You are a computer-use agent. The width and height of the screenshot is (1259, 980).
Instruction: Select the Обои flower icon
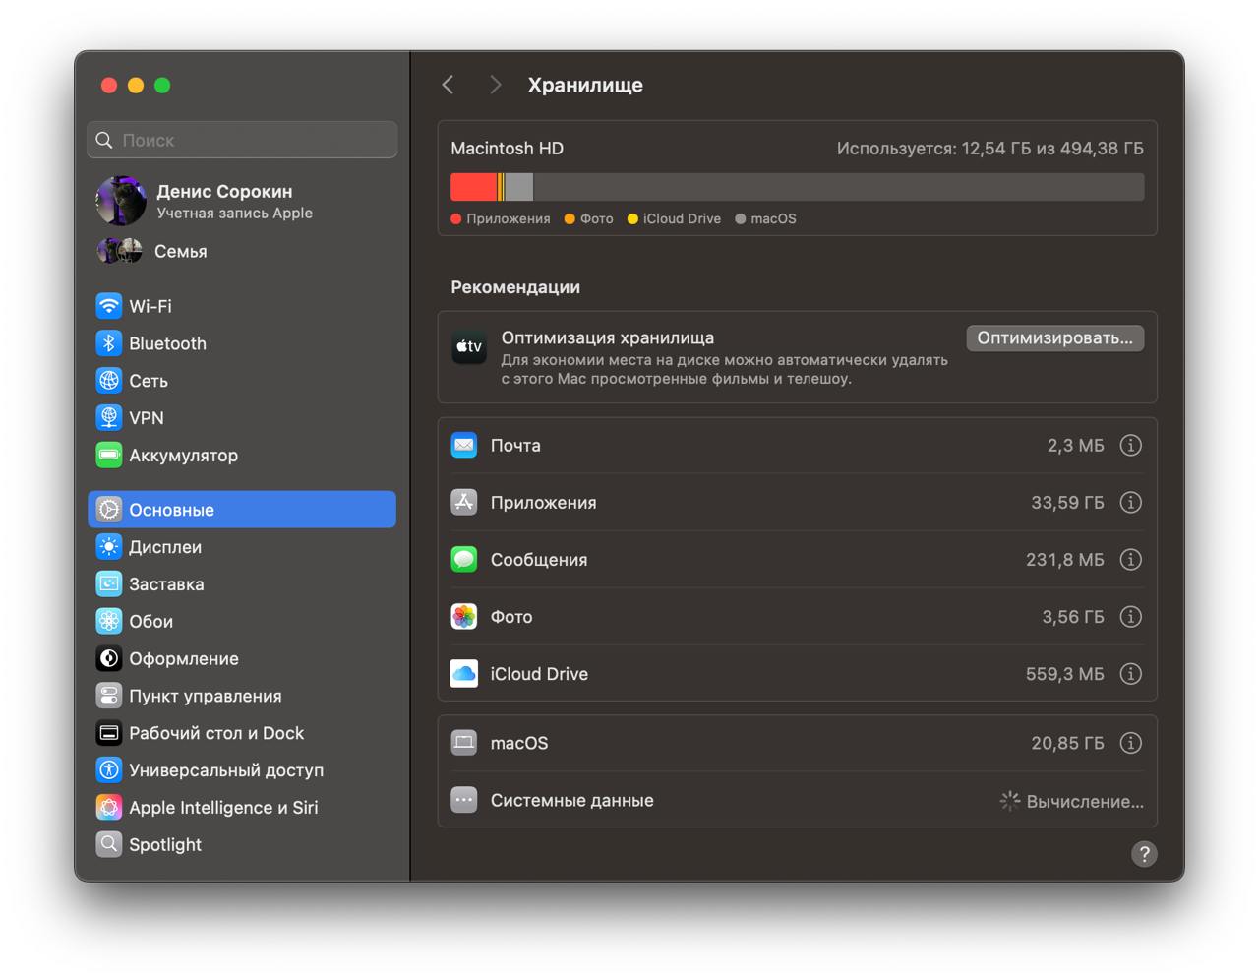point(109,622)
